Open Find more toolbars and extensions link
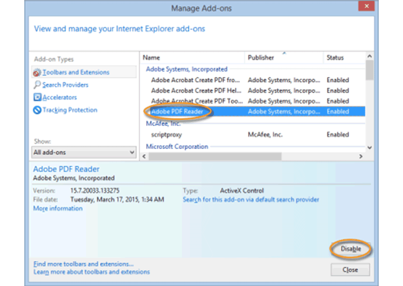 (x=84, y=264)
